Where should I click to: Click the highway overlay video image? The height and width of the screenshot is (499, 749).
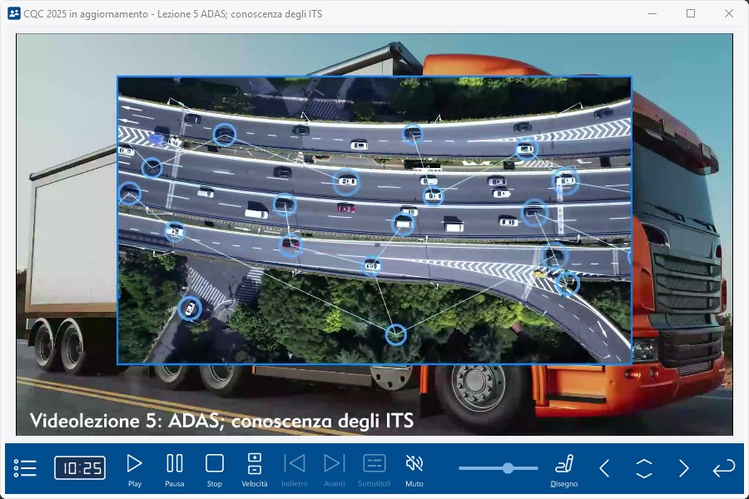point(374,220)
